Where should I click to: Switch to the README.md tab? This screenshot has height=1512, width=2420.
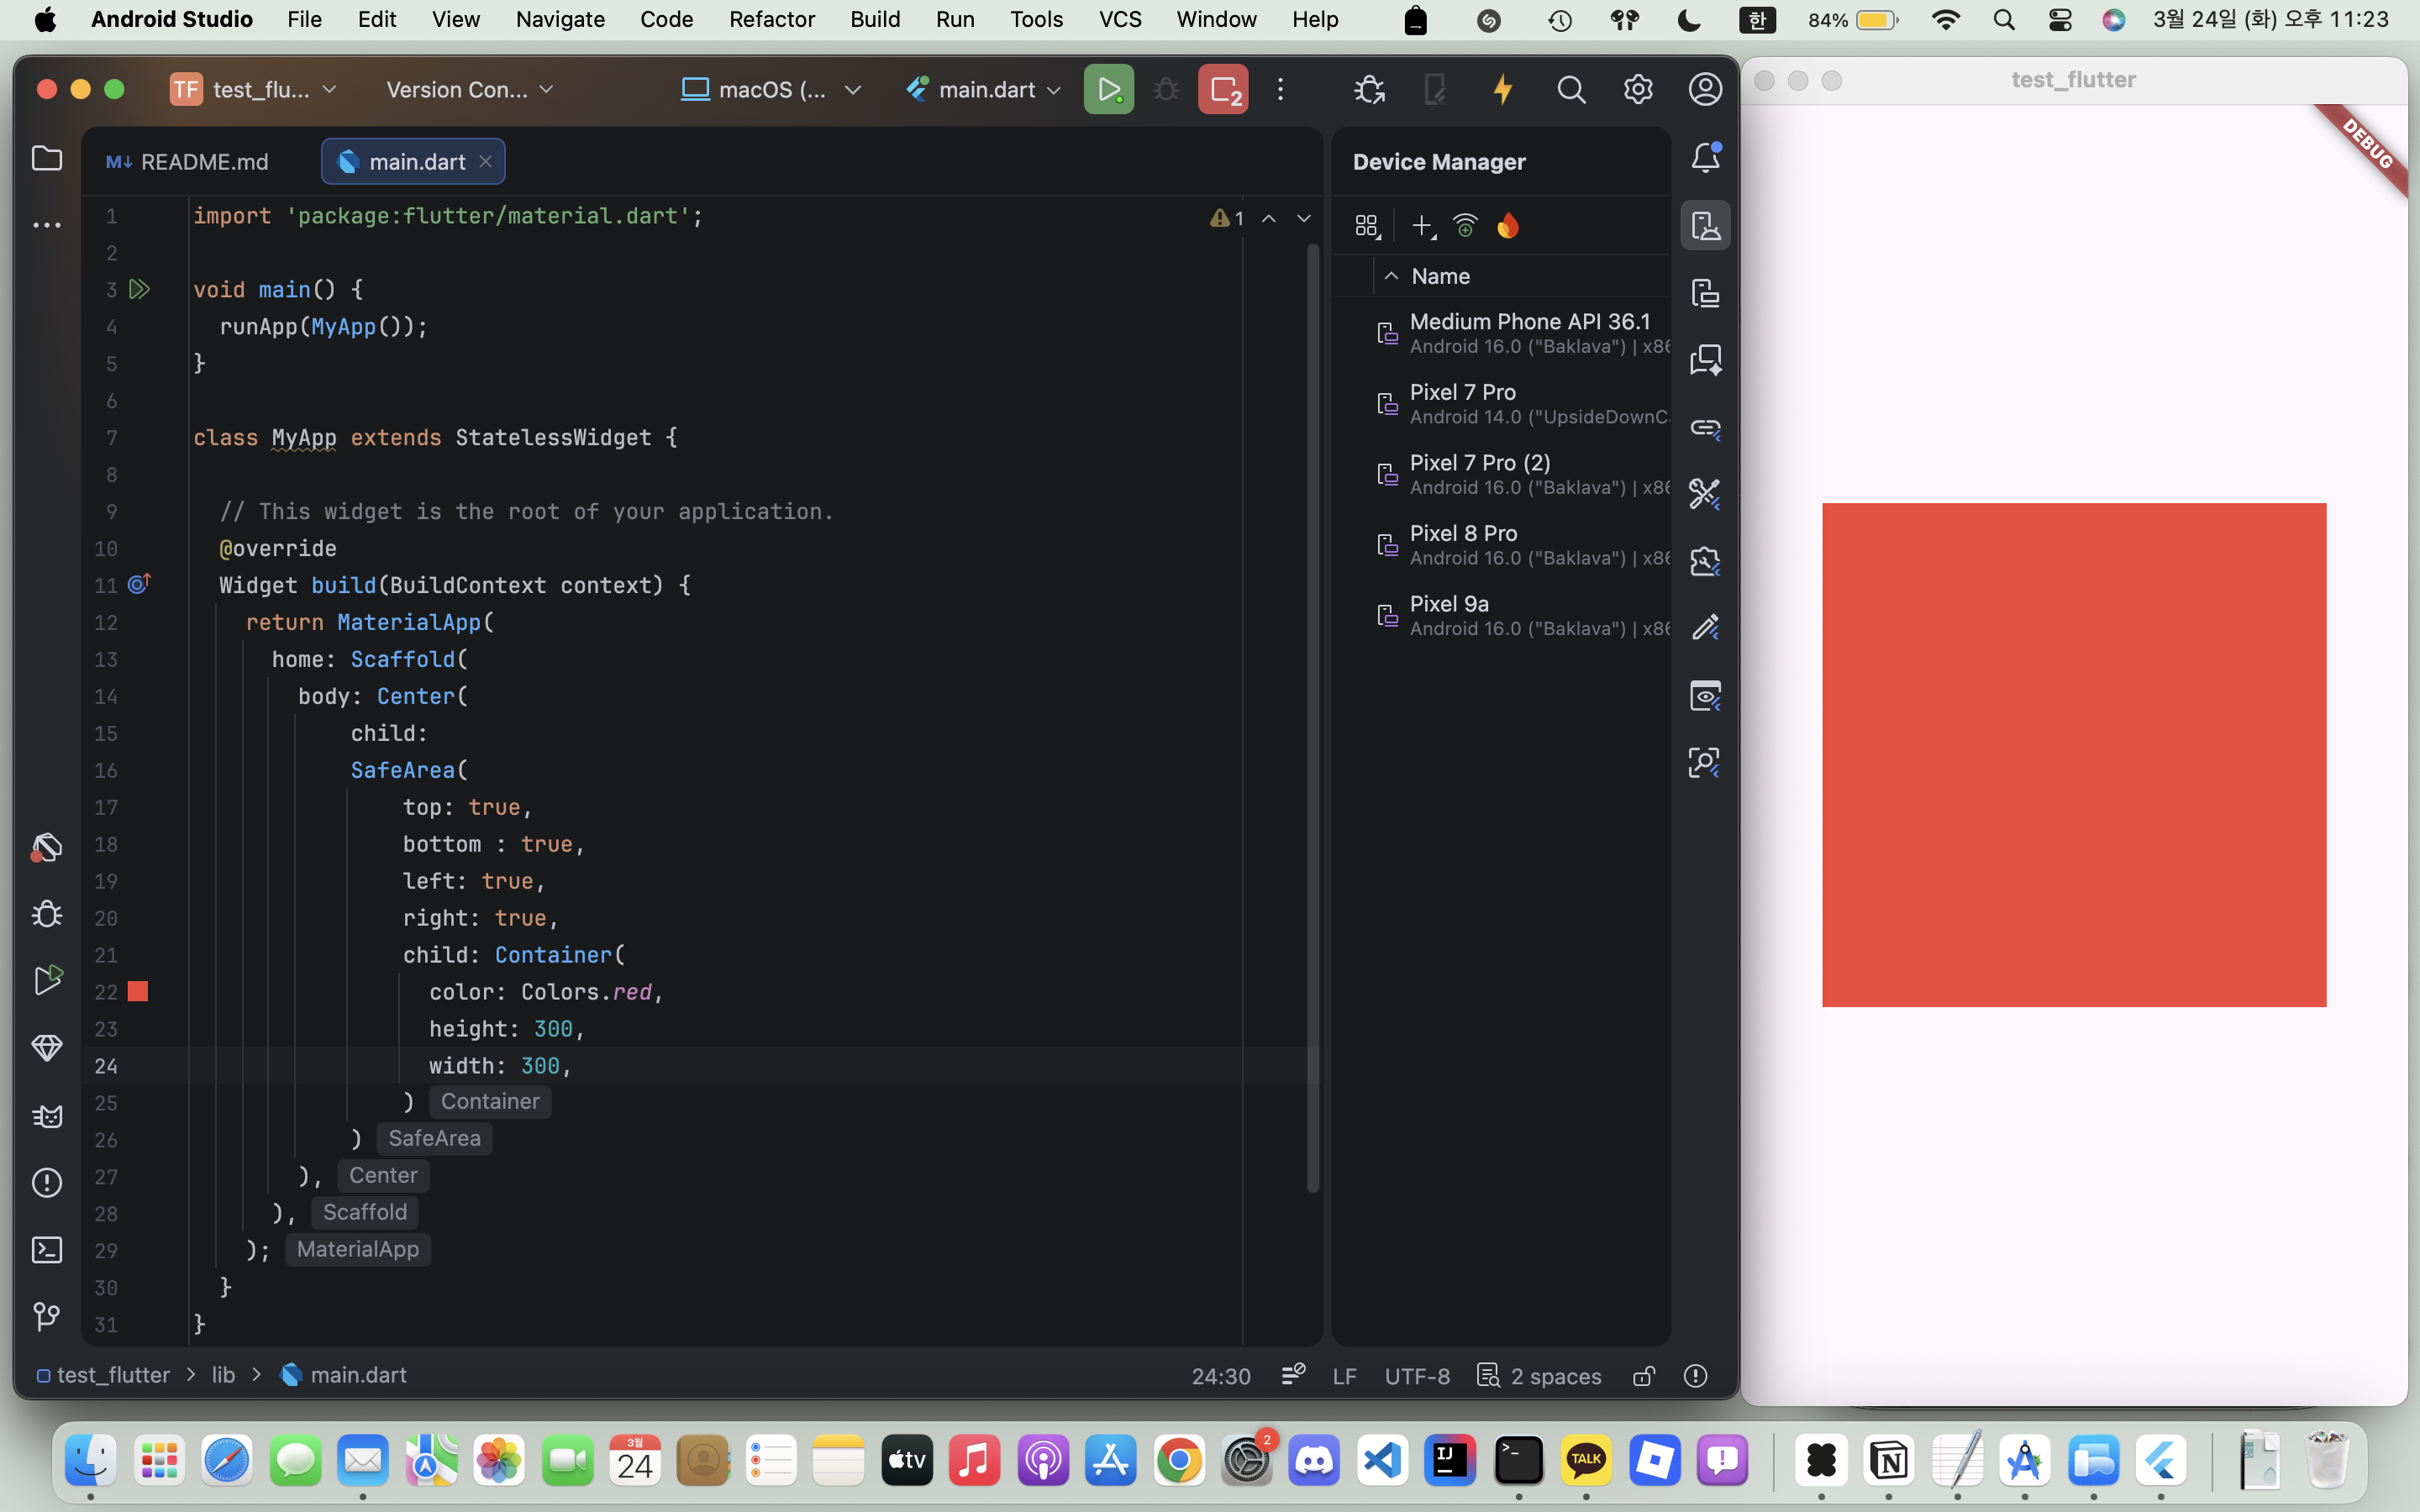click(188, 162)
